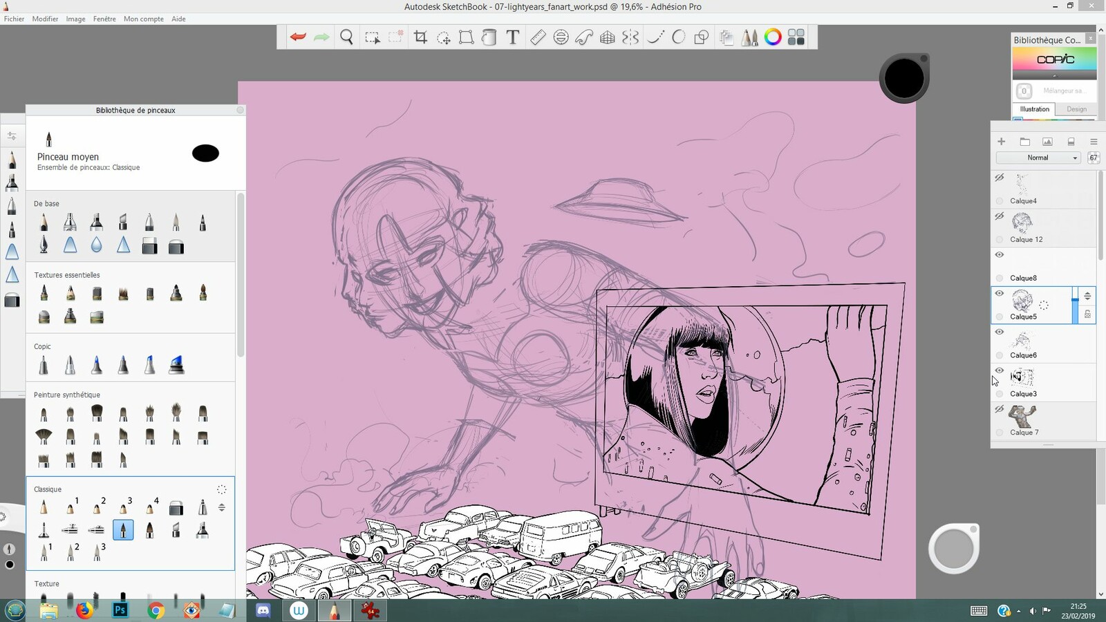Enable the Ruler guide
Image resolution: width=1106 pixels, height=622 pixels.
click(538, 37)
